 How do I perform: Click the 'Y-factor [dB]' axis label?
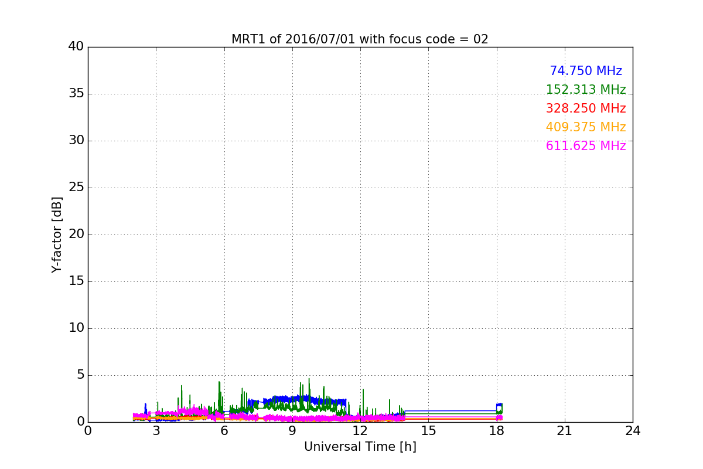[57, 235]
